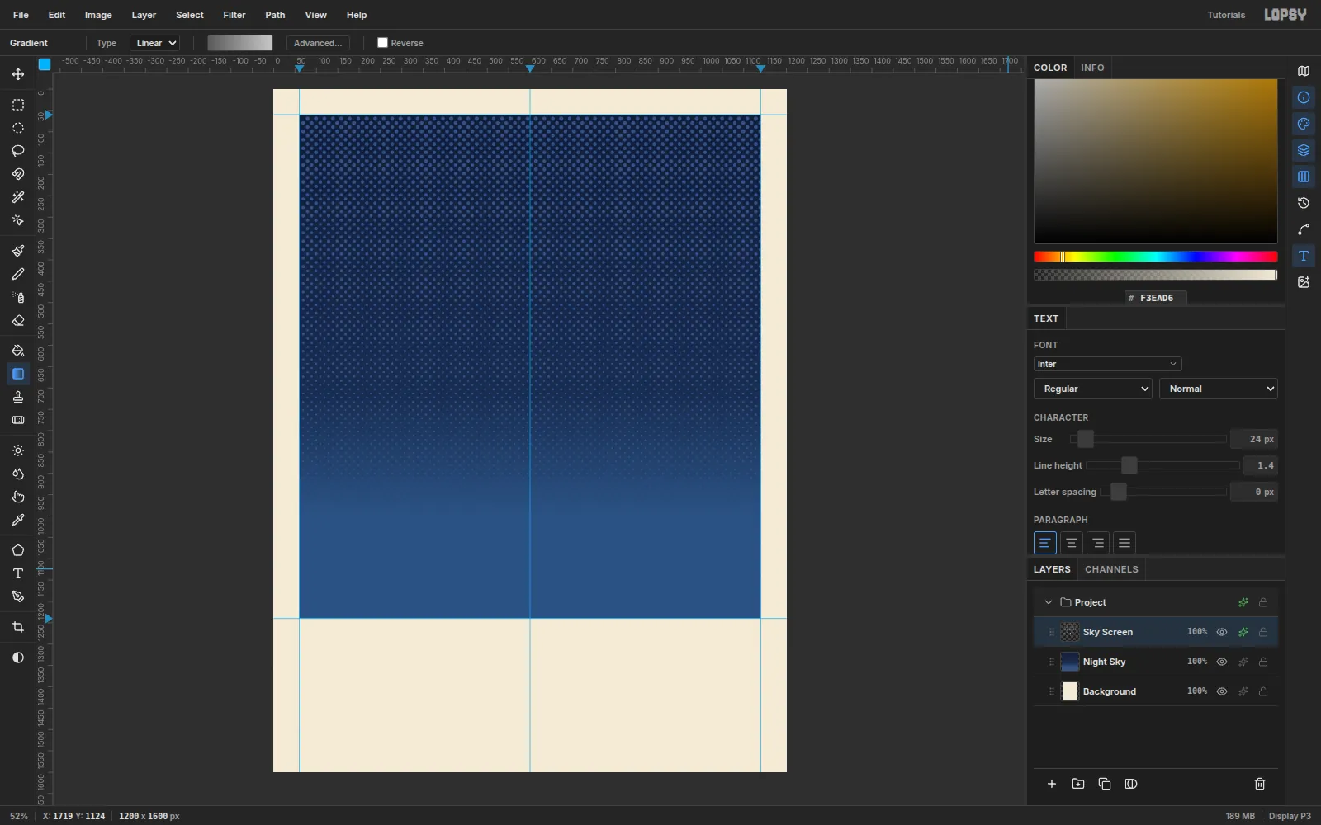Toggle the Info panel icon
Viewport: 1321px width, 825px height.
pyautogui.click(x=1304, y=97)
